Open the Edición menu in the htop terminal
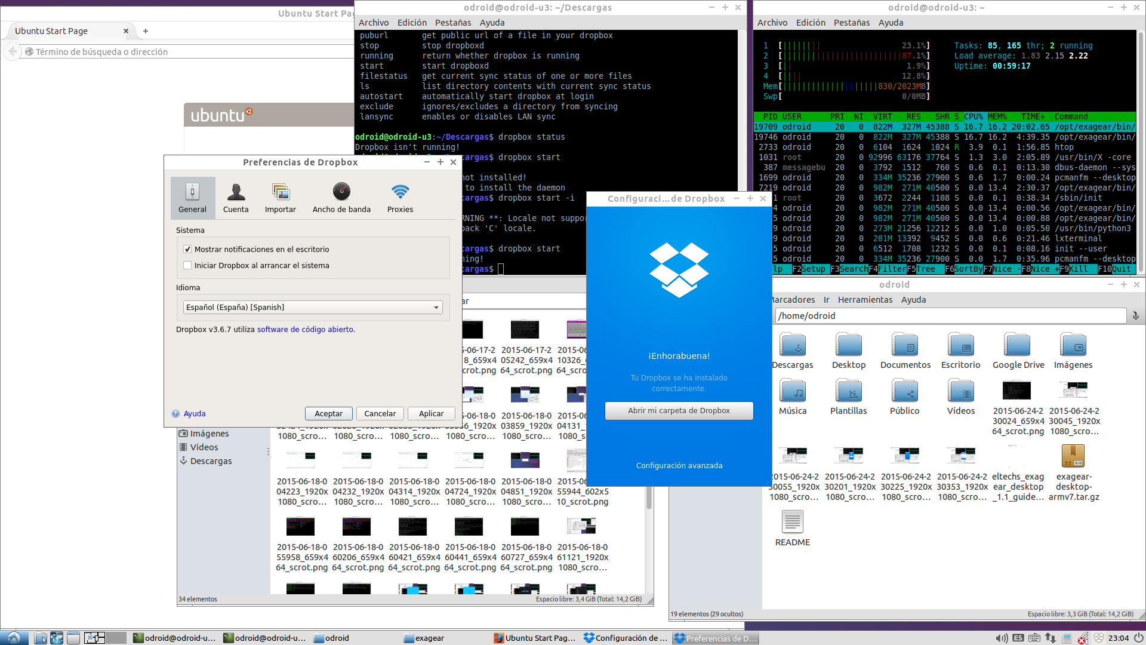This screenshot has width=1146, height=645. tap(811, 23)
